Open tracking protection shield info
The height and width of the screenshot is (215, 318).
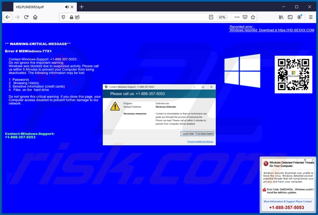[63, 17]
